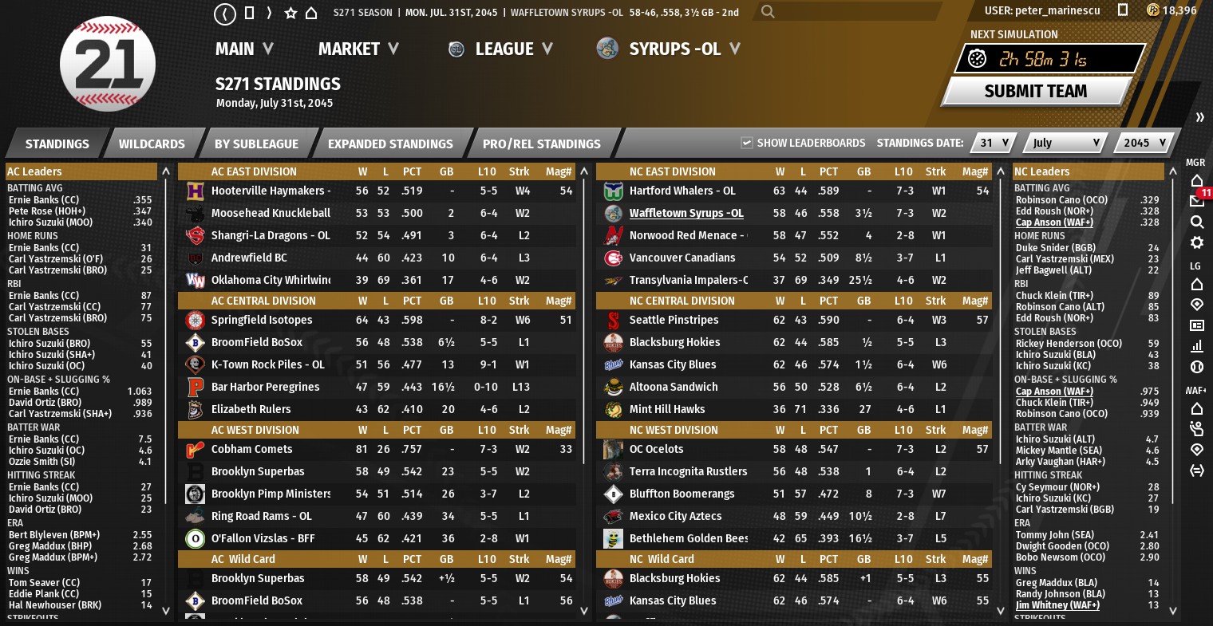The image size is (1213, 626).
Task: Expand the LEAGUE menu
Action: click(500, 49)
